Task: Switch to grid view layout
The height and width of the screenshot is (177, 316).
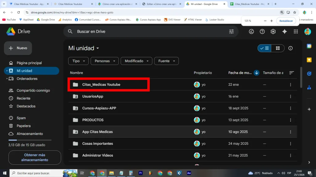Action: 278,48
